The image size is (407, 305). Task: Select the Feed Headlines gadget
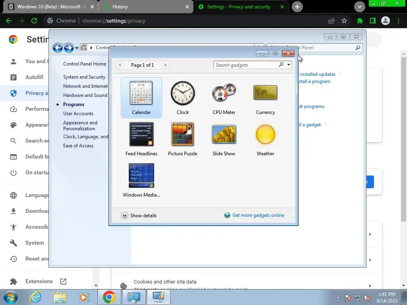coord(141,139)
